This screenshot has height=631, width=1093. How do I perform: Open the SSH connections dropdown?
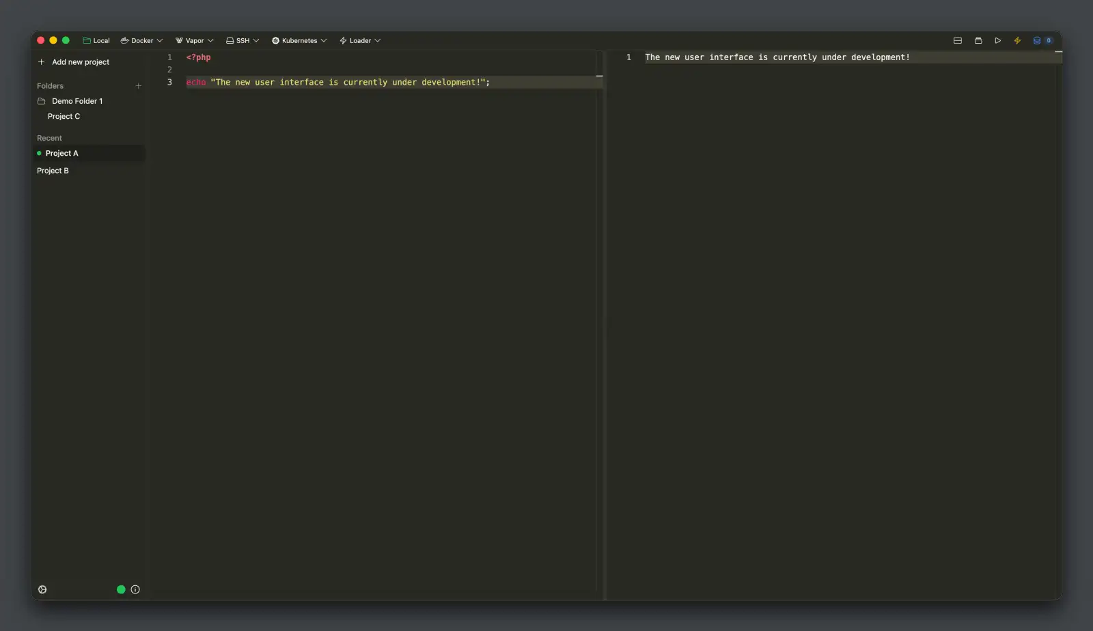point(243,40)
